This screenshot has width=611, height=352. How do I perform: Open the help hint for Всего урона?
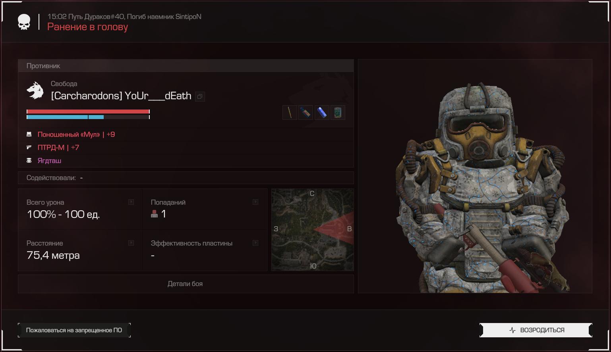(x=131, y=202)
